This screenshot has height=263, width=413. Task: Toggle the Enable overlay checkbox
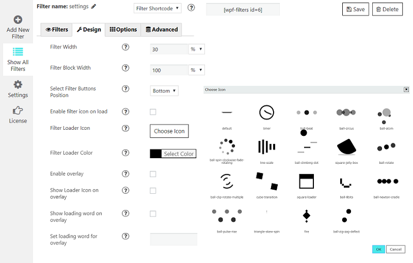(x=153, y=174)
